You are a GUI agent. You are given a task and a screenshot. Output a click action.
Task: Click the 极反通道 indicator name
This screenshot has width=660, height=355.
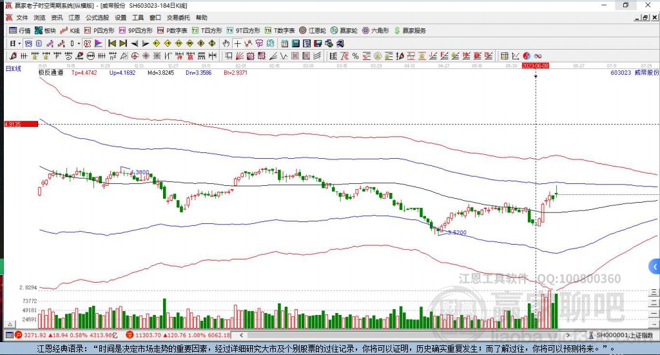point(51,72)
